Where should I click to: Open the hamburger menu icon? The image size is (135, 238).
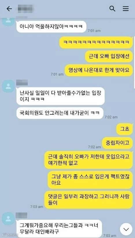click(x=126, y=9)
